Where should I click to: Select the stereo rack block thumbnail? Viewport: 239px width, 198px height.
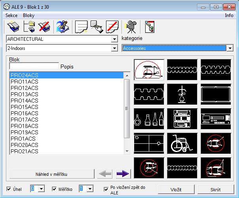tap(182, 119)
